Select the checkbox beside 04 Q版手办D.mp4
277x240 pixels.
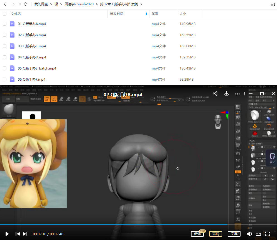click(4, 57)
